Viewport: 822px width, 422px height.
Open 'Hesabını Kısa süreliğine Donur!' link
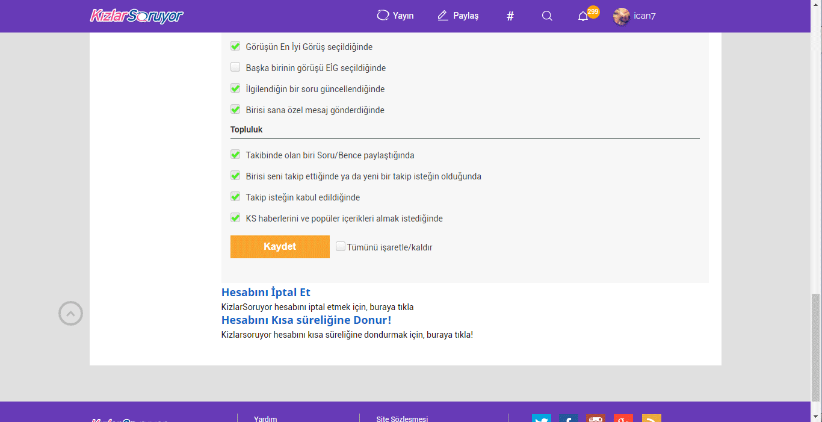tap(306, 320)
